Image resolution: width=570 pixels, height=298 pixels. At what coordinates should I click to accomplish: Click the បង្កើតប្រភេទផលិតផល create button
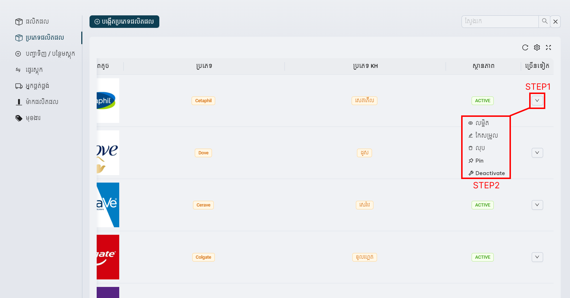coord(124,21)
